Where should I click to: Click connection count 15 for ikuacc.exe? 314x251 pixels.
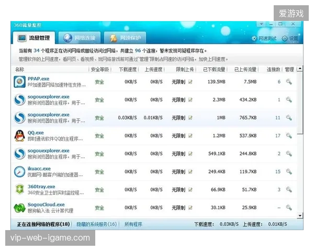277,172
